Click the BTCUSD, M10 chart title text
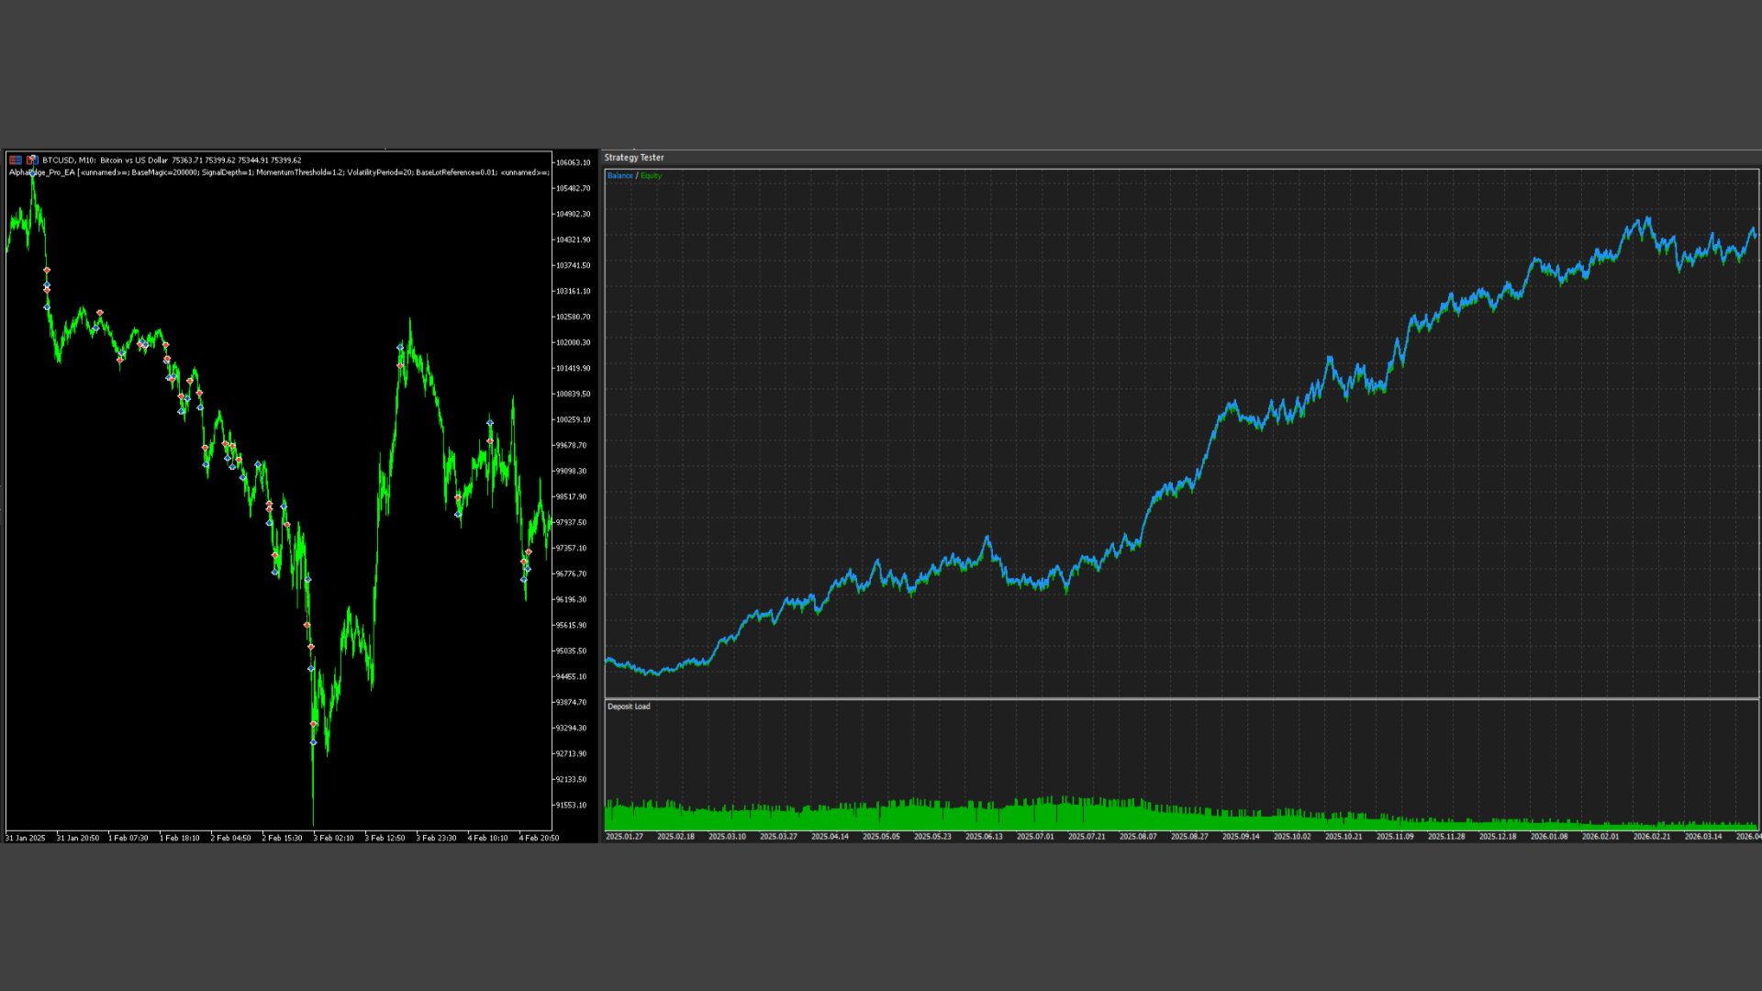This screenshot has width=1762, height=991. pyautogui.click(x=69, y=160)
